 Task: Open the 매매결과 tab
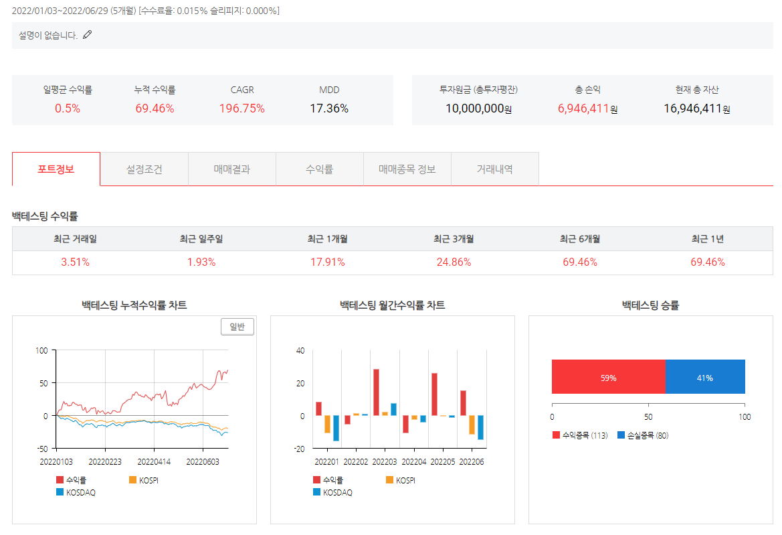pyautogui.click(x=232, y=169)
